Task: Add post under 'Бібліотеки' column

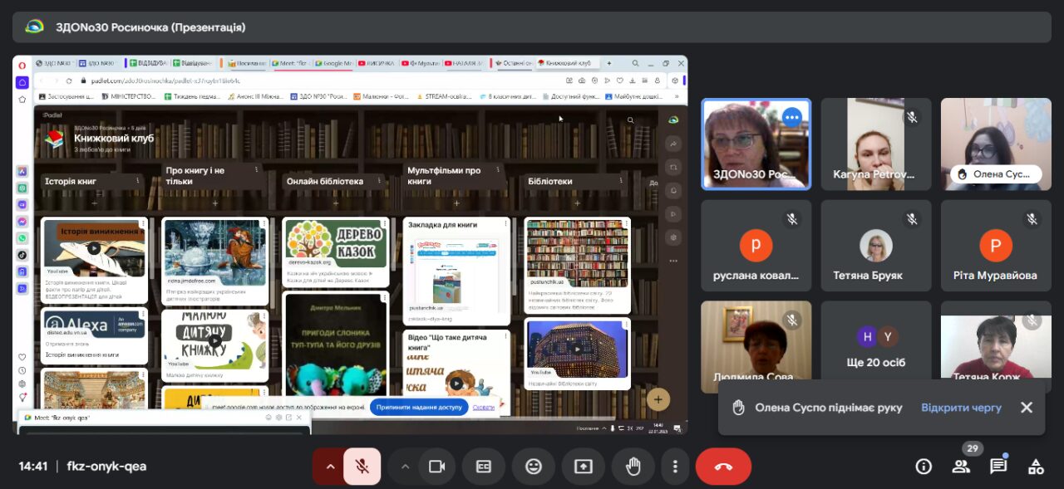Action: [577, 203]
